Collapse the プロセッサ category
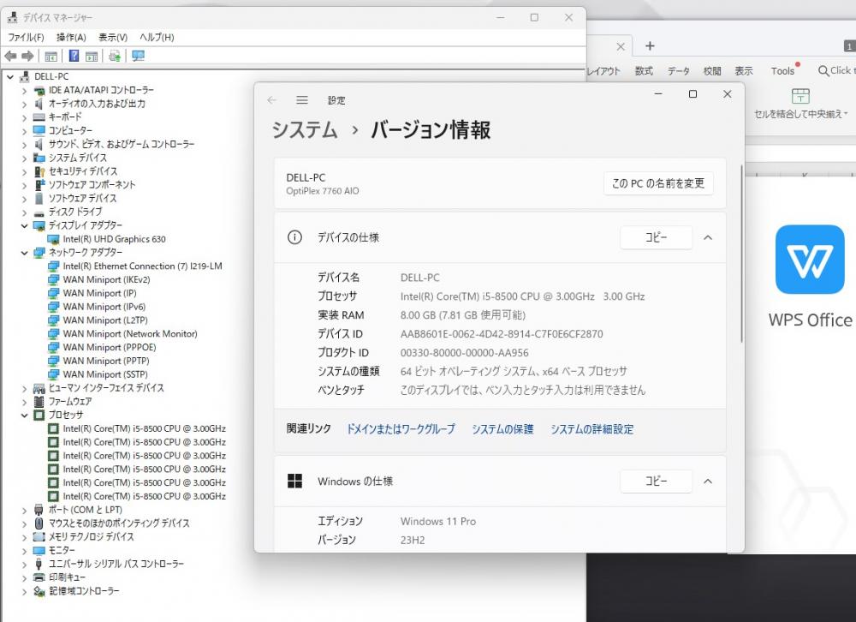This screenshot has width=856, height=622. (25, 416)
